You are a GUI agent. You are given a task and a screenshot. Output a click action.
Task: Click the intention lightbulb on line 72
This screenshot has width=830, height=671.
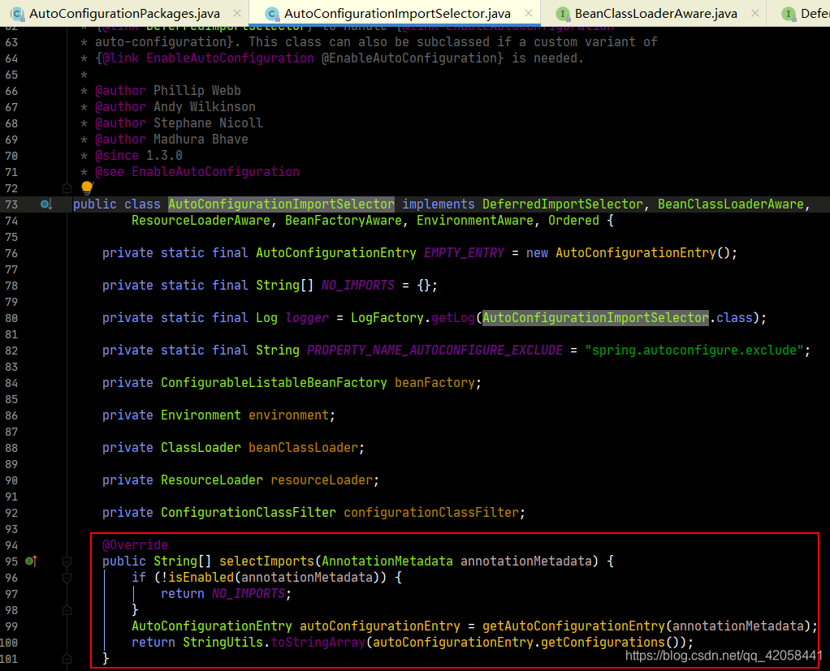click(87, 187)
